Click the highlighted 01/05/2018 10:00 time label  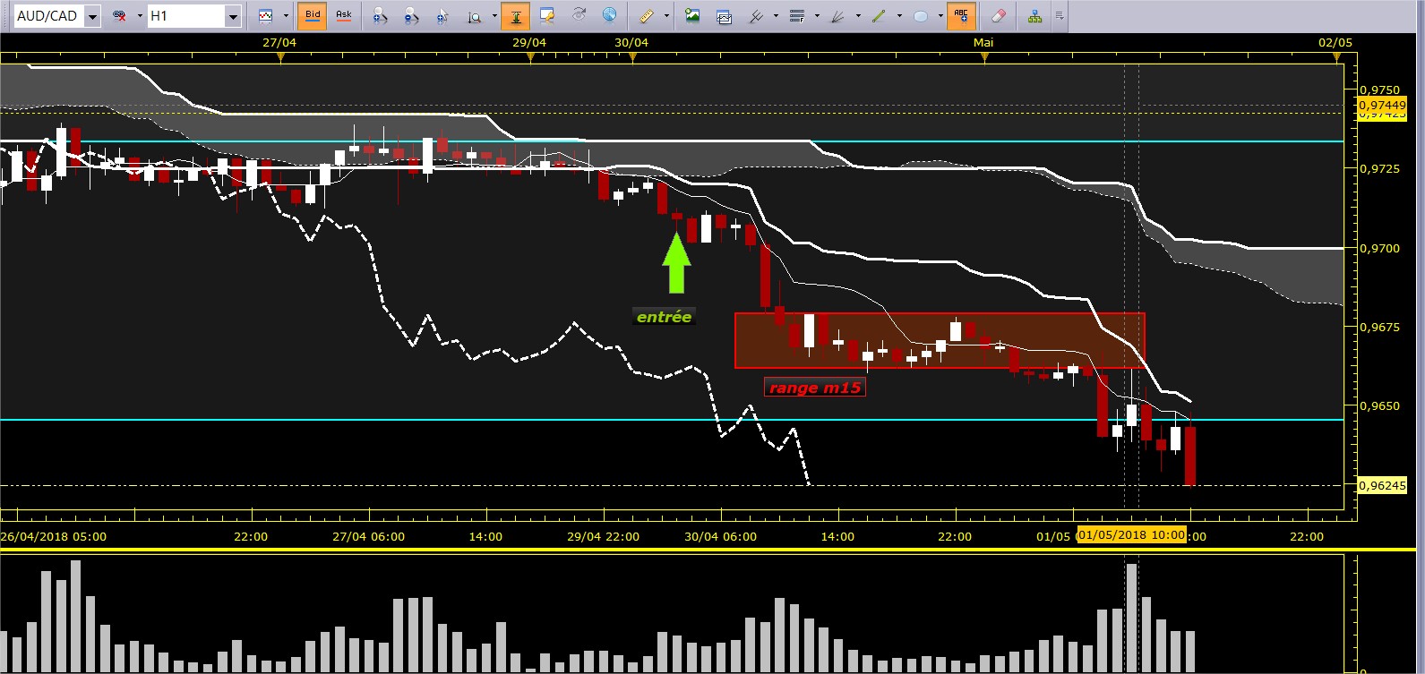pyautogui.click(x=1131, y=534)
